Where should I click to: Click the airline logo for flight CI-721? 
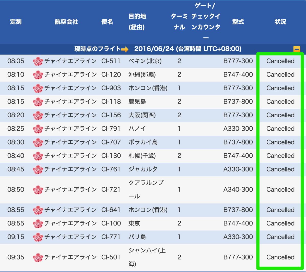38,190
